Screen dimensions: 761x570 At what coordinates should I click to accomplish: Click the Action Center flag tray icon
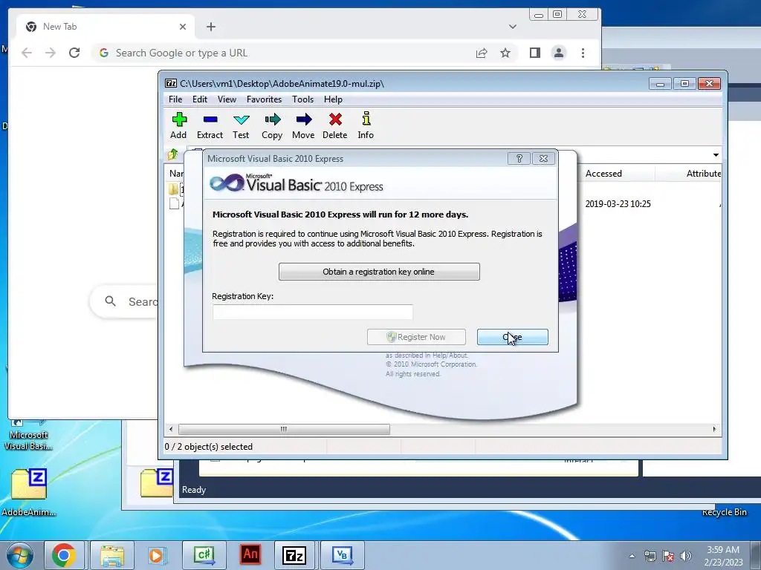click(668, 556)
